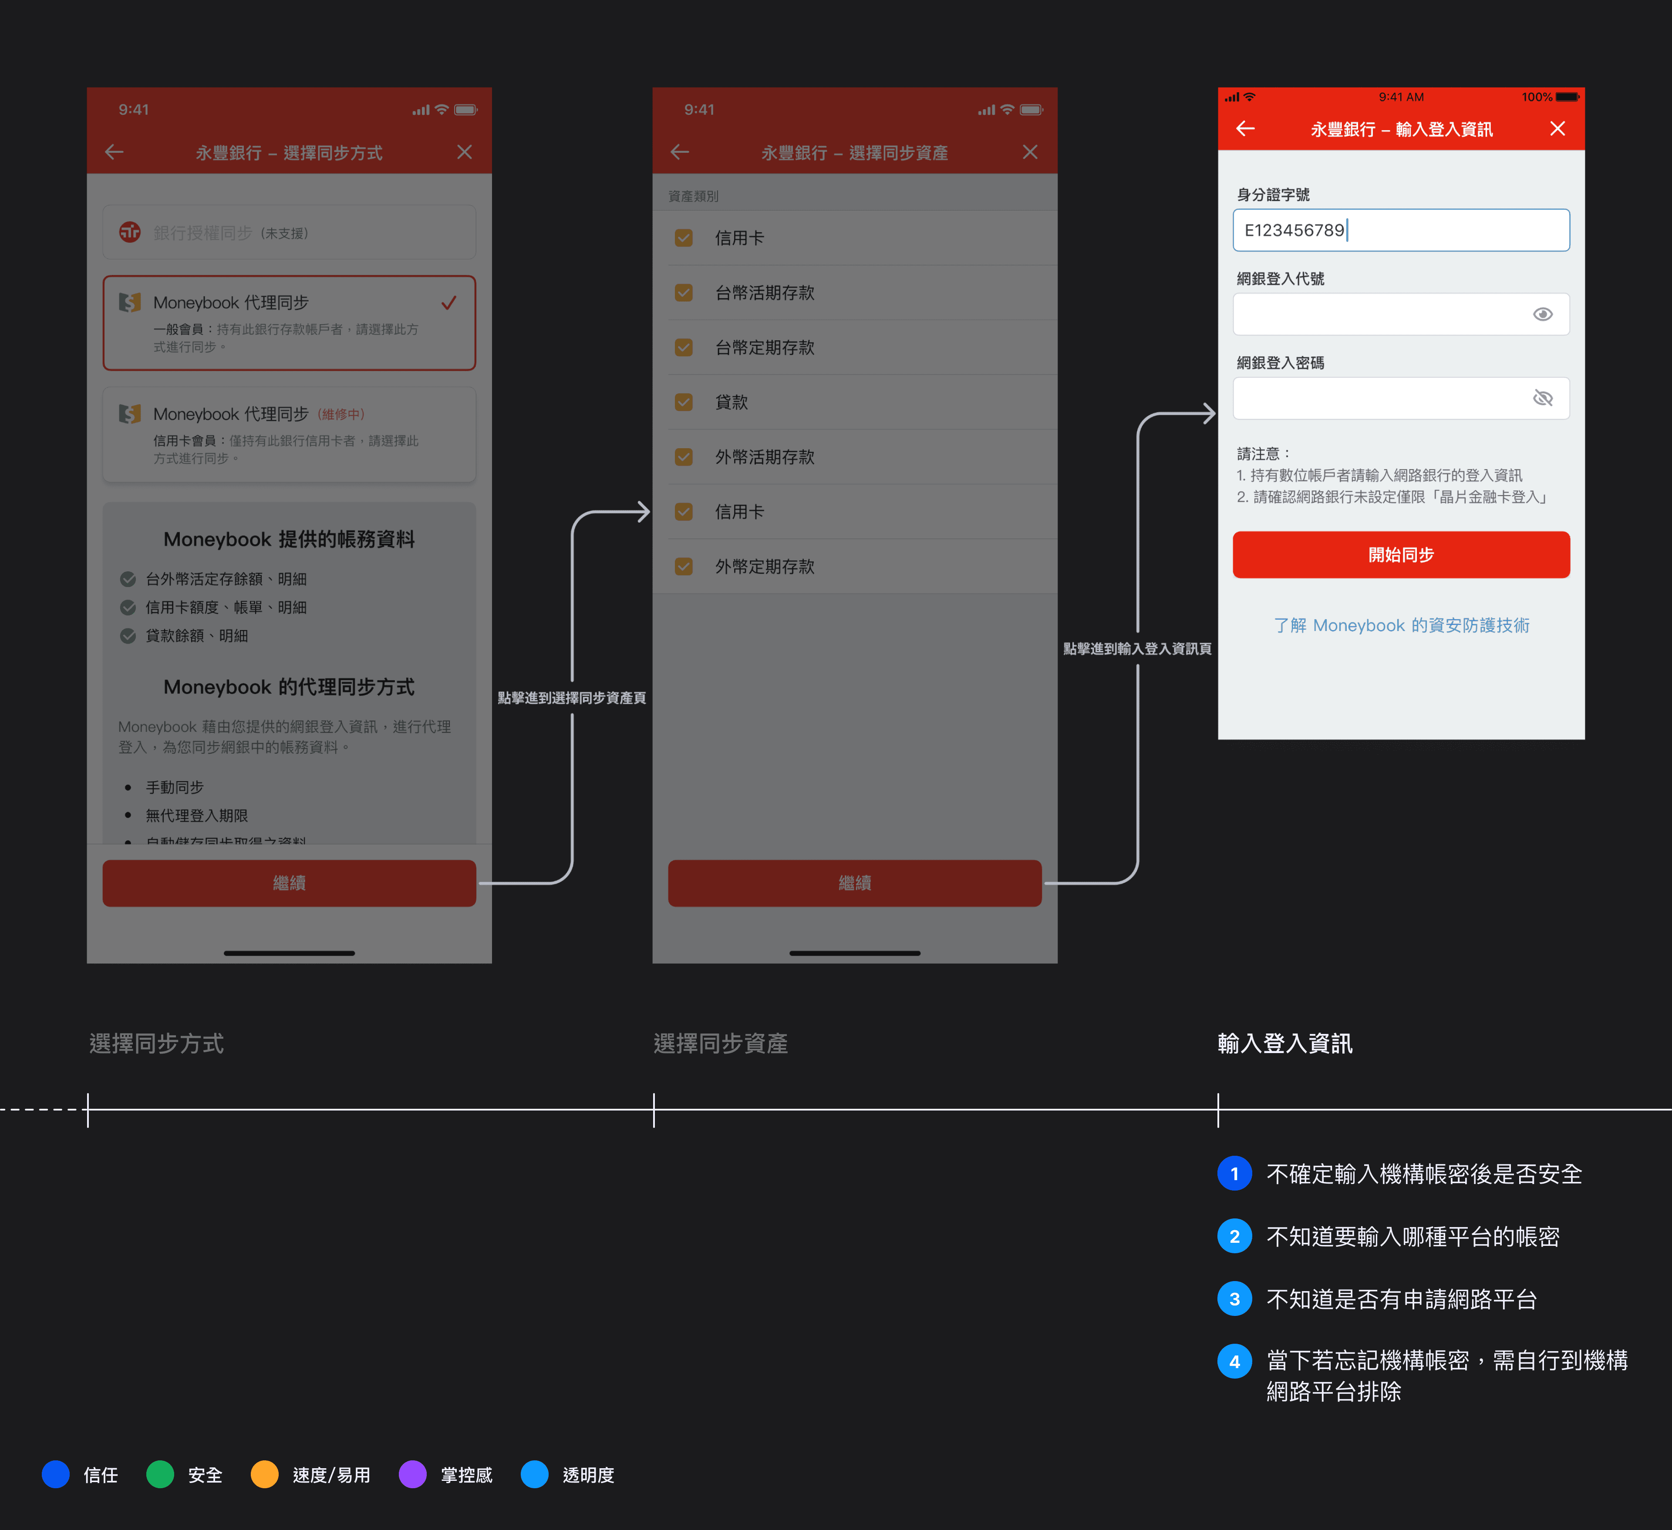Toggle eye icon in 網銀登入代號 field
This screenshot has width=1672, height=1530.
click(x=1542, y=314)
